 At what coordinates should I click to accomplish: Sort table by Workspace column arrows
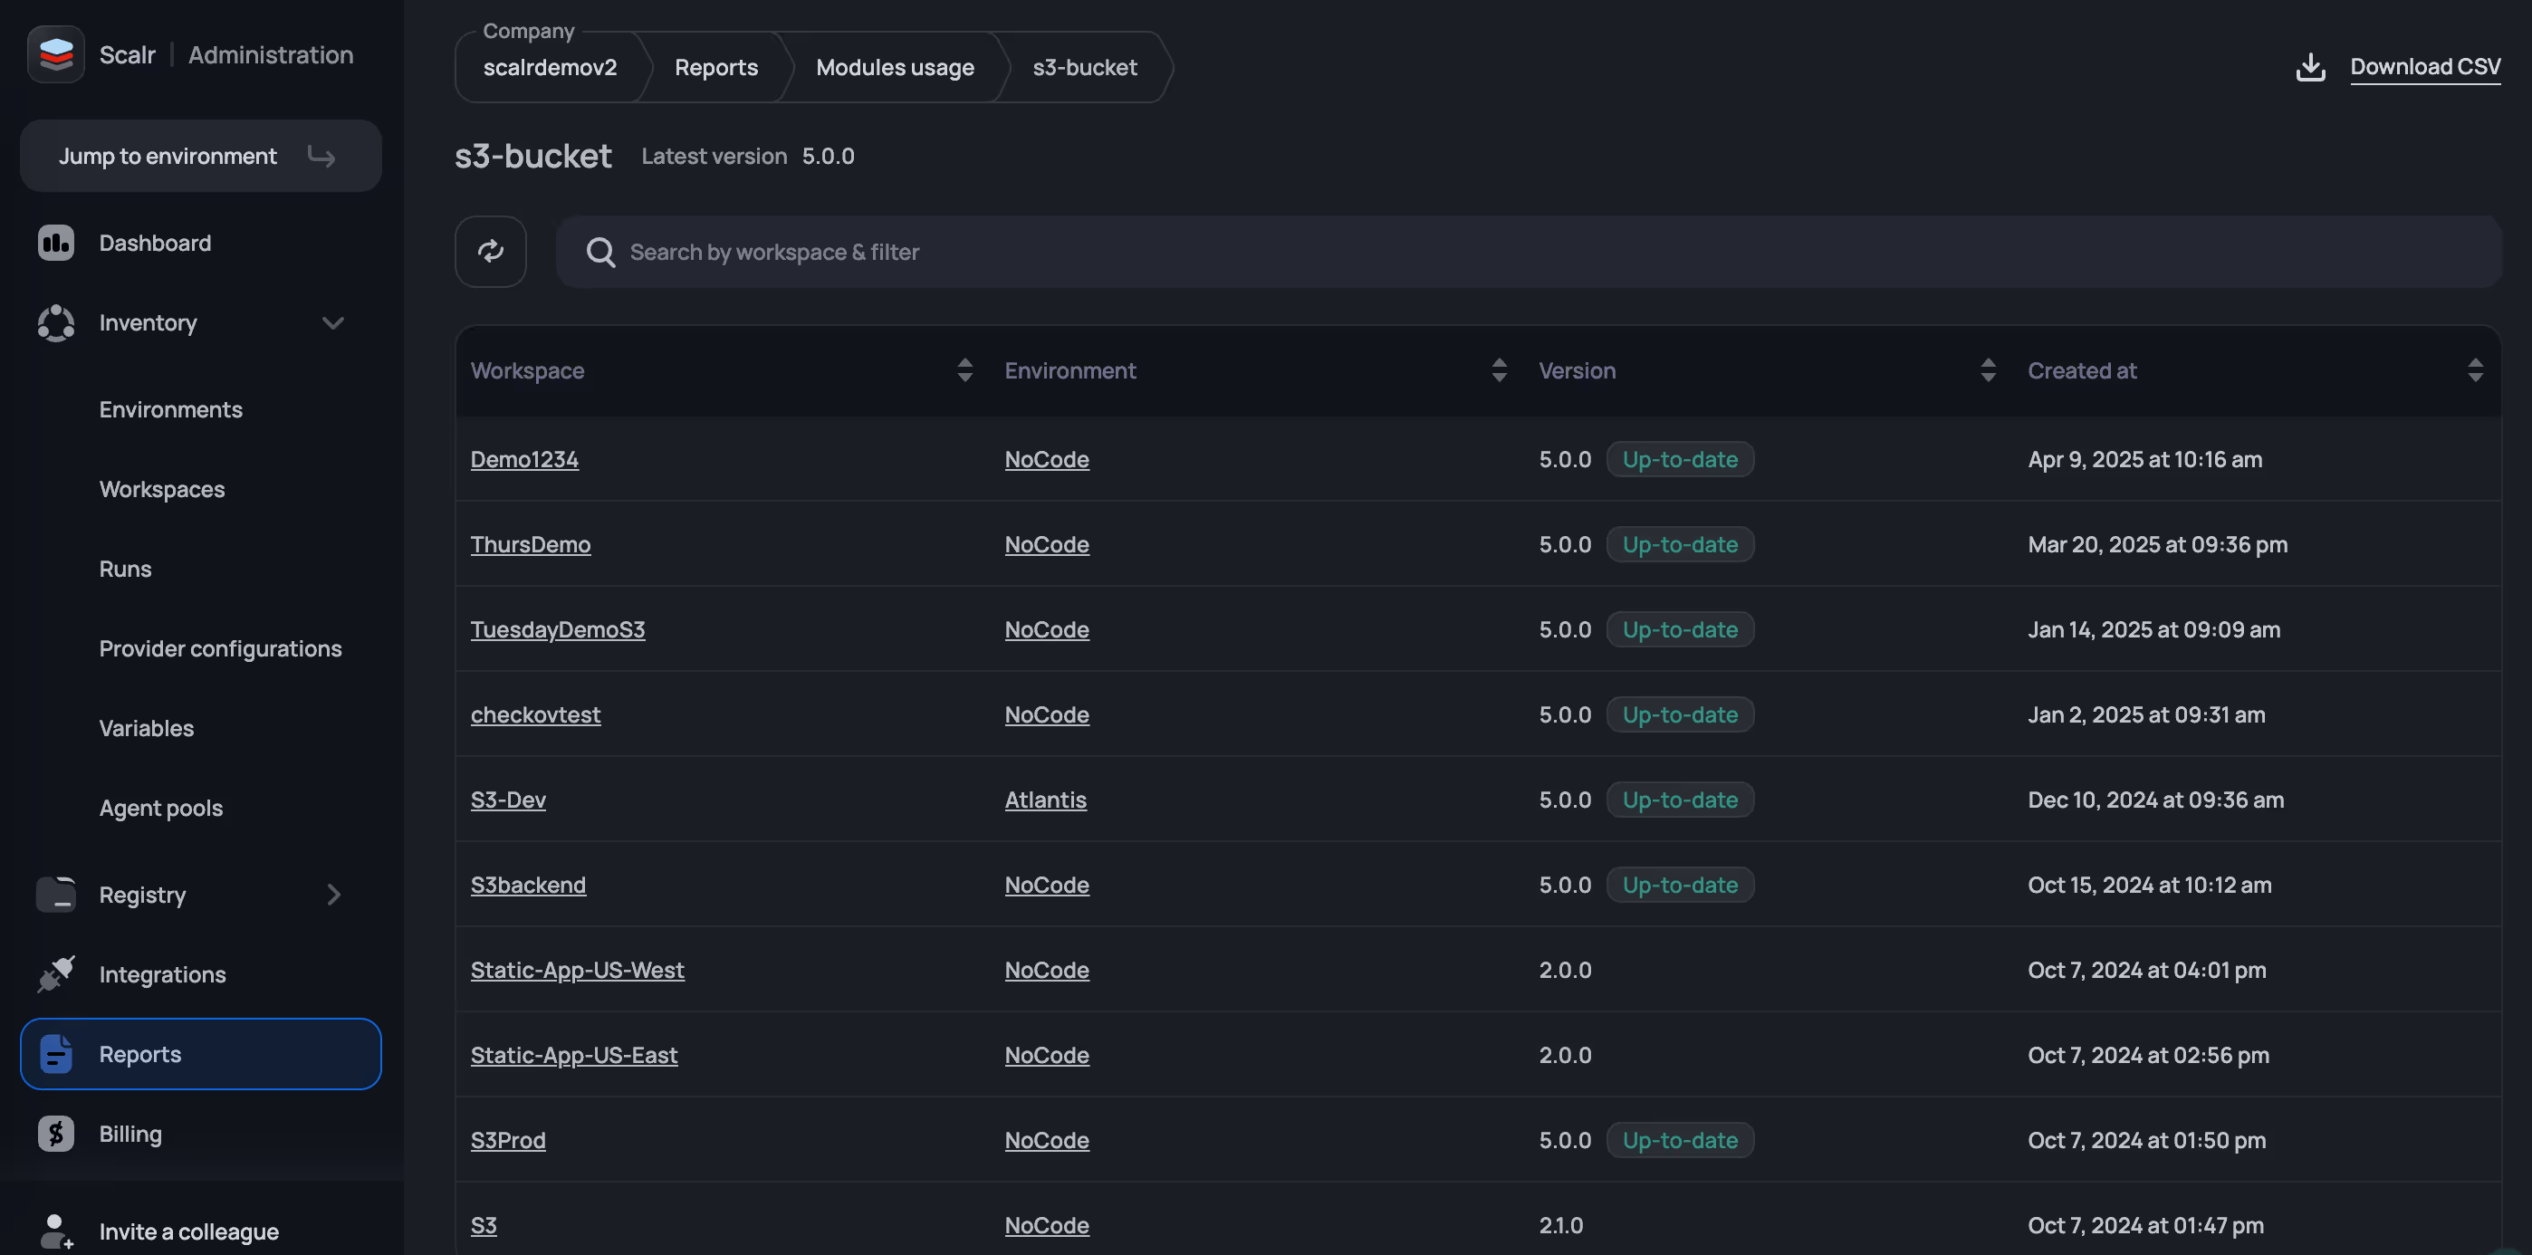(965, 370)
